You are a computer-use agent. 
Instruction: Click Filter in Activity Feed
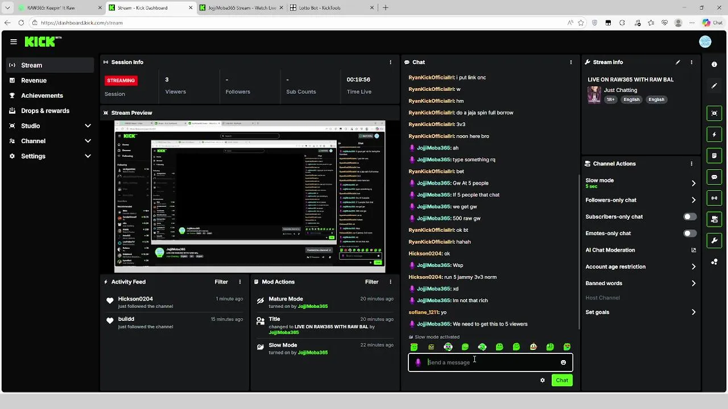pyautogui.click(x=221, y=282)
